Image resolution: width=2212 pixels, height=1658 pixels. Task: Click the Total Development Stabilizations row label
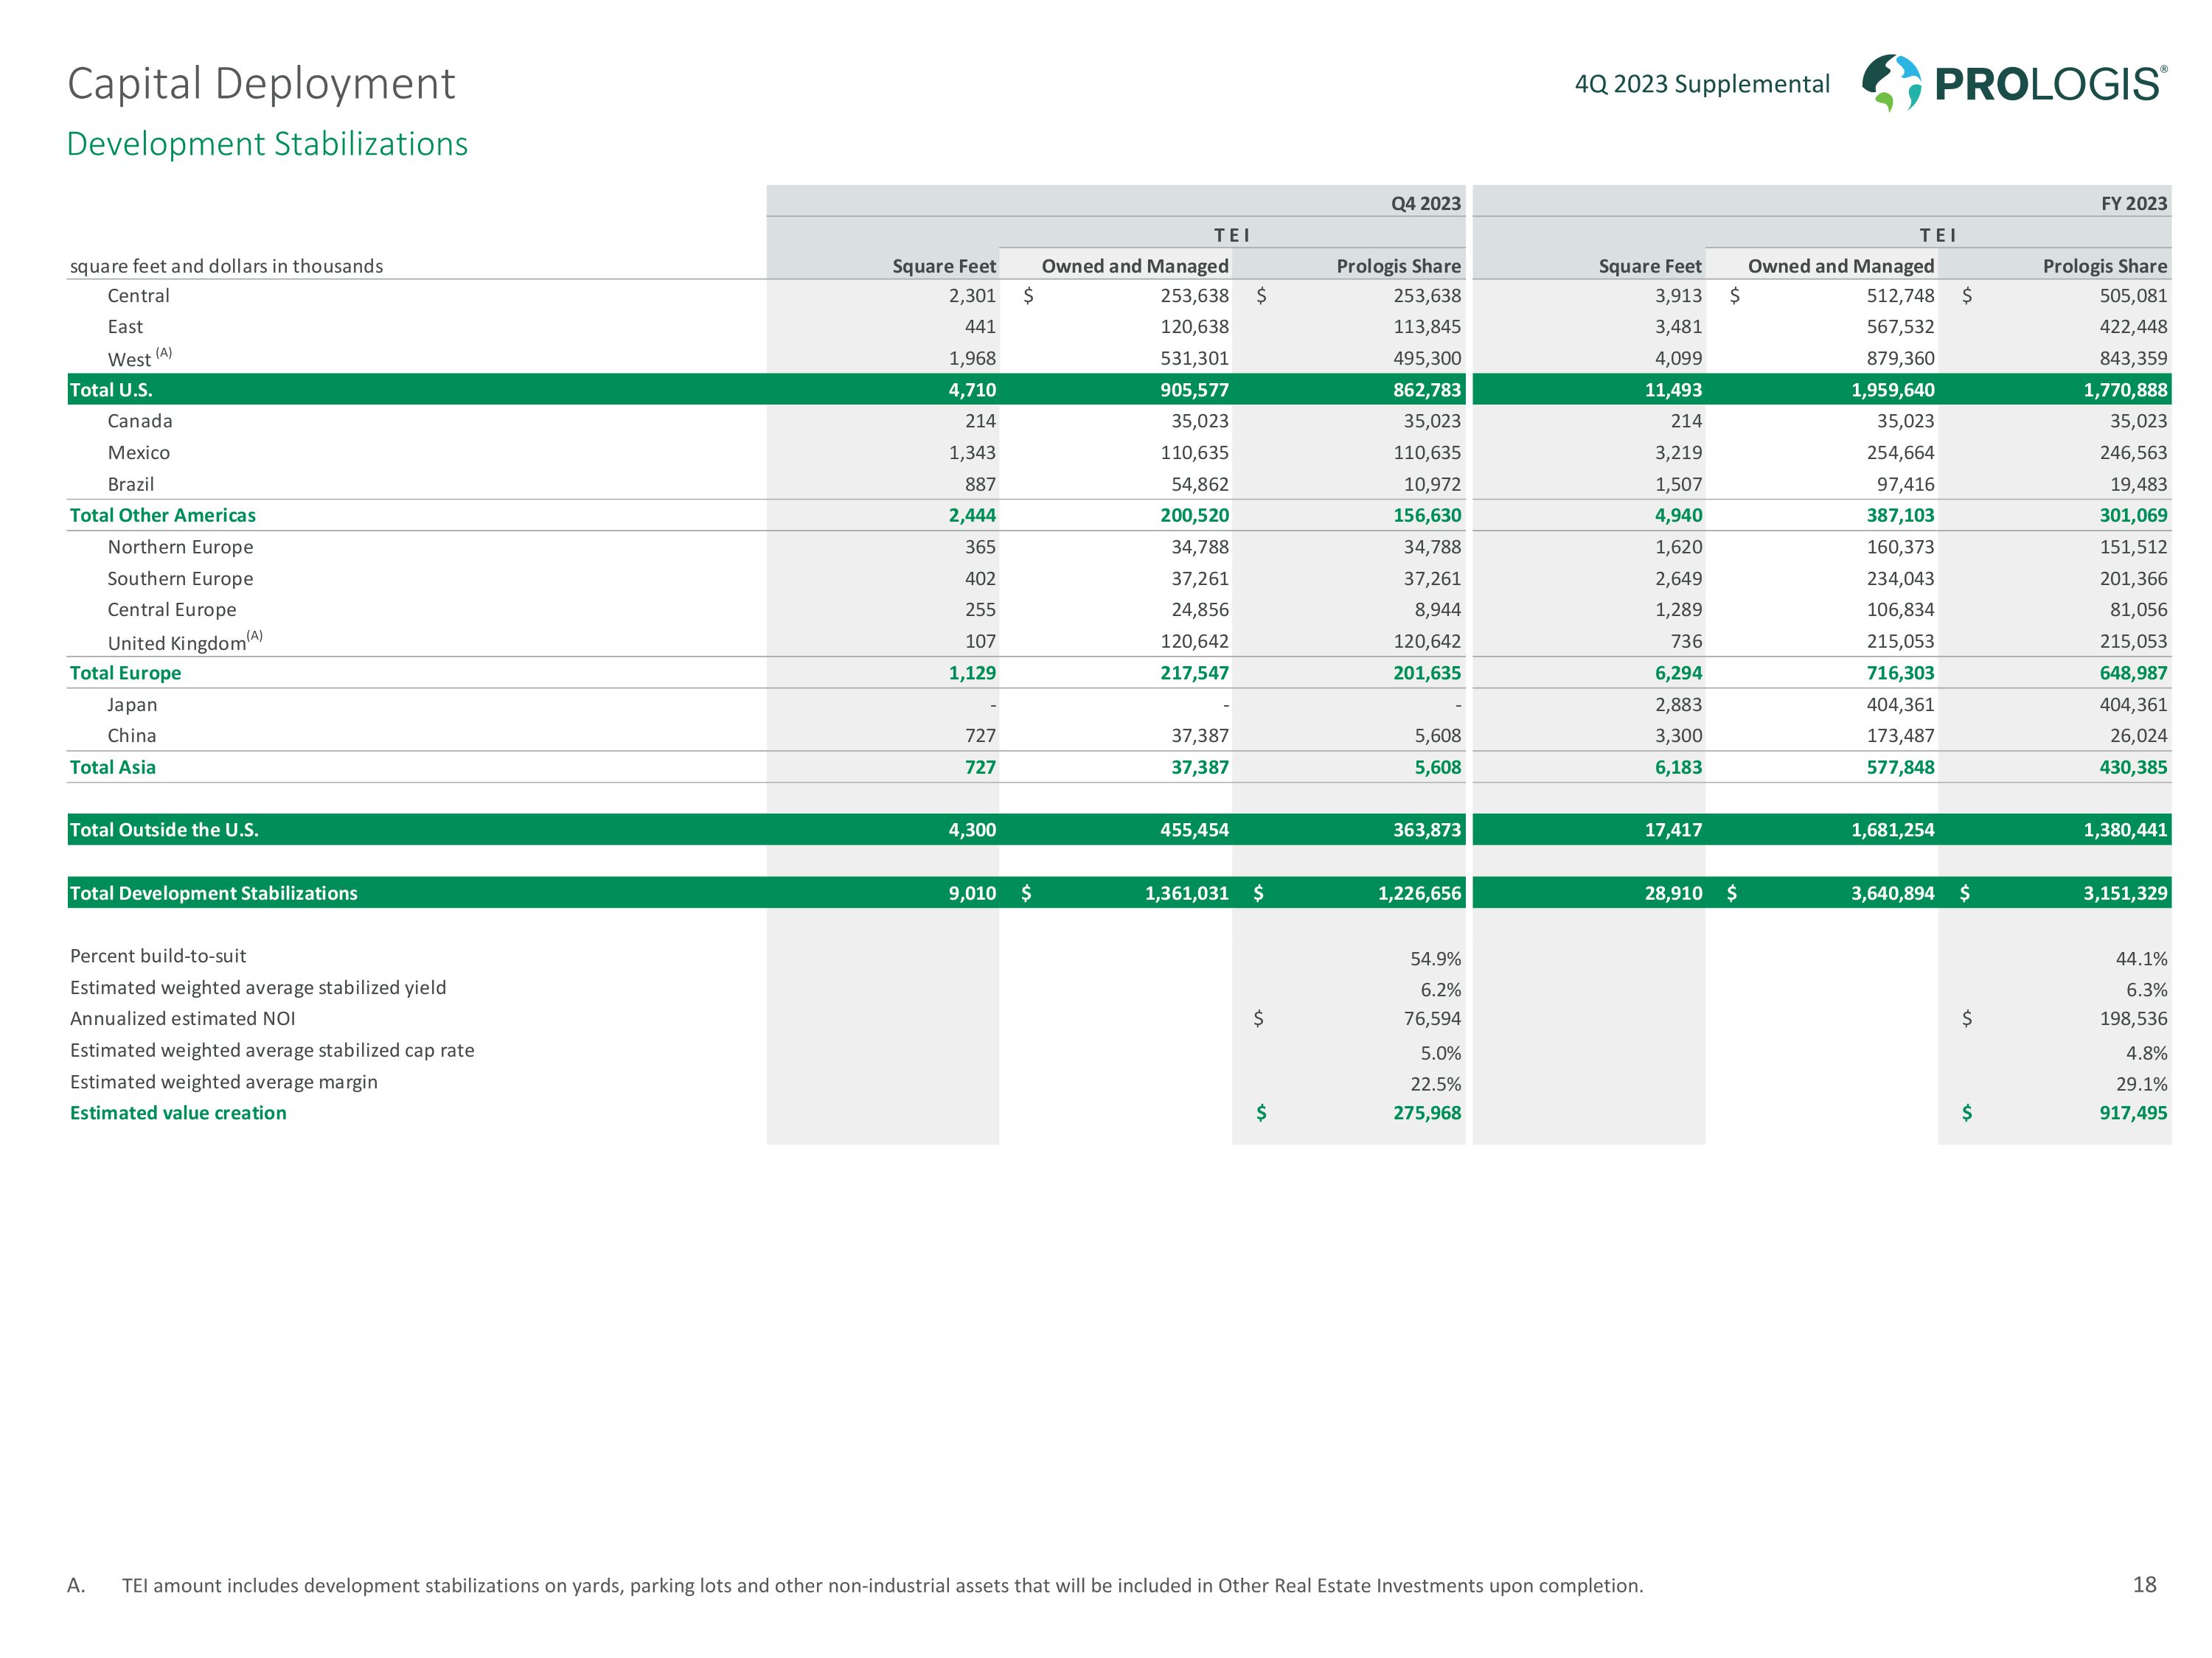click(x=213, y=893)
